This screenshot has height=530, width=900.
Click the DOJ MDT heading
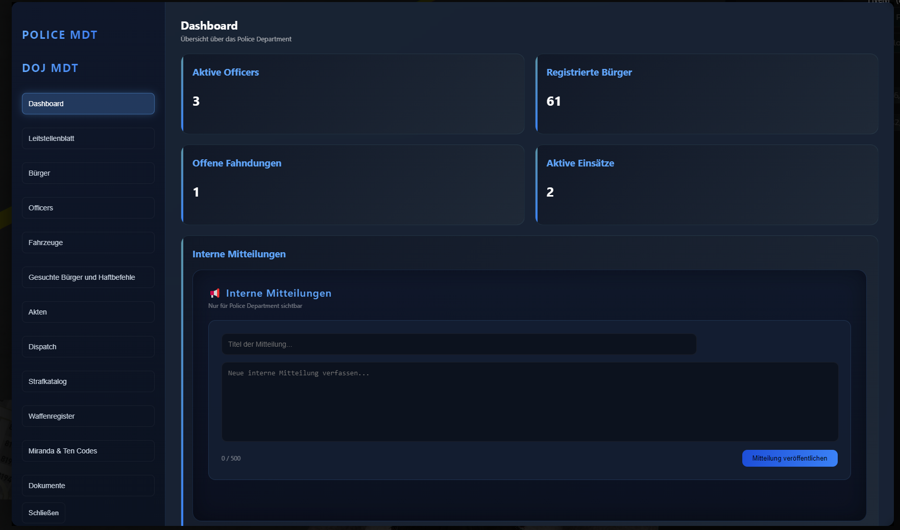click(50, 68)
